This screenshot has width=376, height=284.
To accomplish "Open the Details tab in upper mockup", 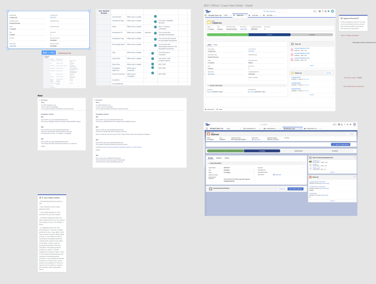I will pos(210,45).
